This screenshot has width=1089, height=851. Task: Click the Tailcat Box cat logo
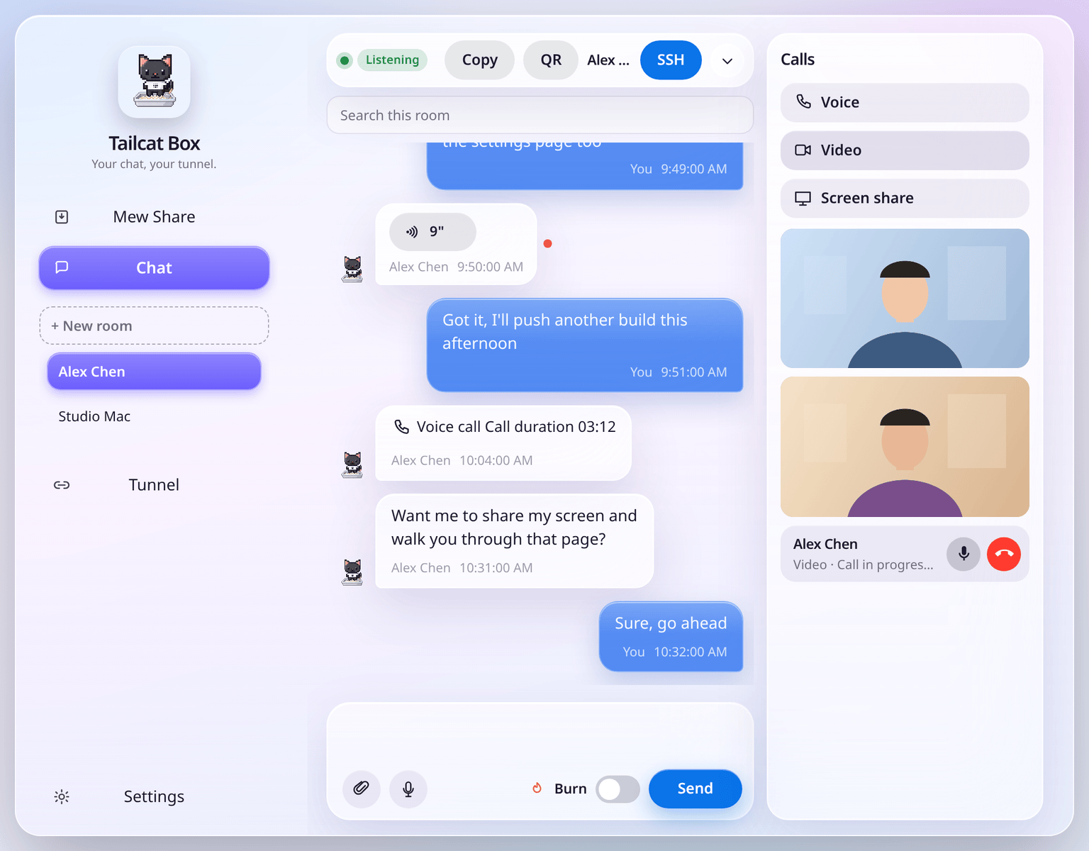(x=154, y=82)
